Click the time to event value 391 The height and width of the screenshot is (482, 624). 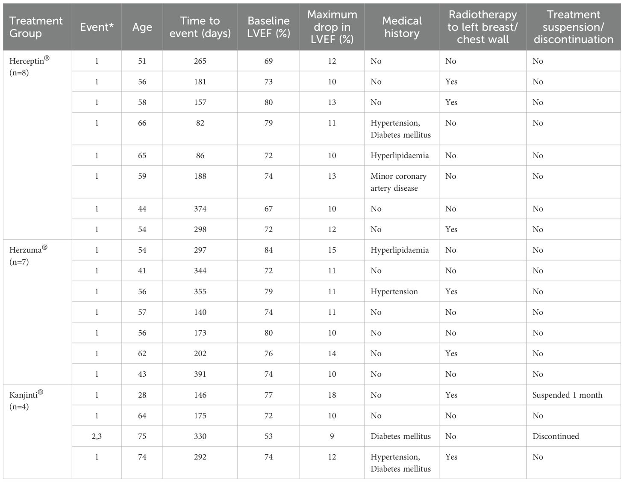200,374
